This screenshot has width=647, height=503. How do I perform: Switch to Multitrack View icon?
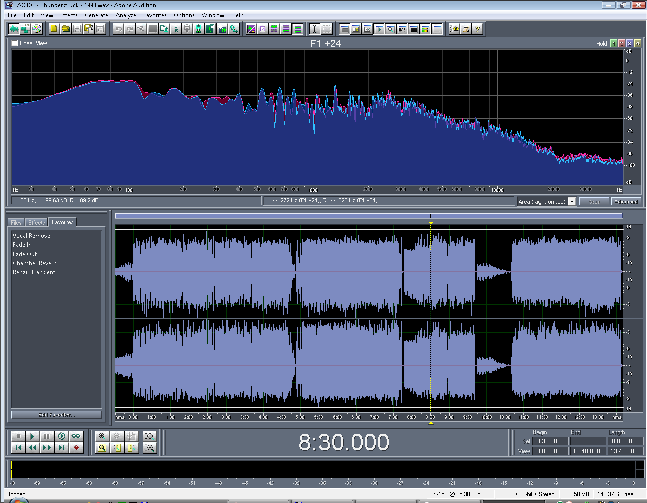(25, 29)
